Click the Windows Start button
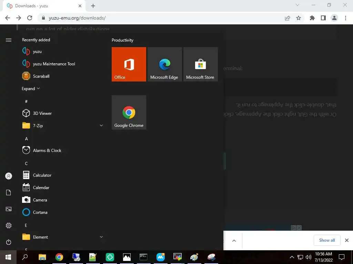Viewport: 353px width, 264px height. [x=8, y=257]
